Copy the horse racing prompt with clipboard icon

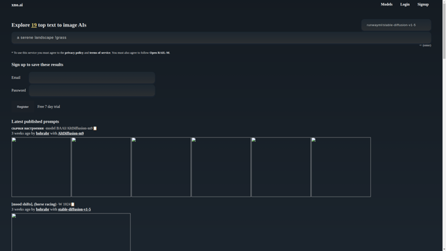point(72,204)
